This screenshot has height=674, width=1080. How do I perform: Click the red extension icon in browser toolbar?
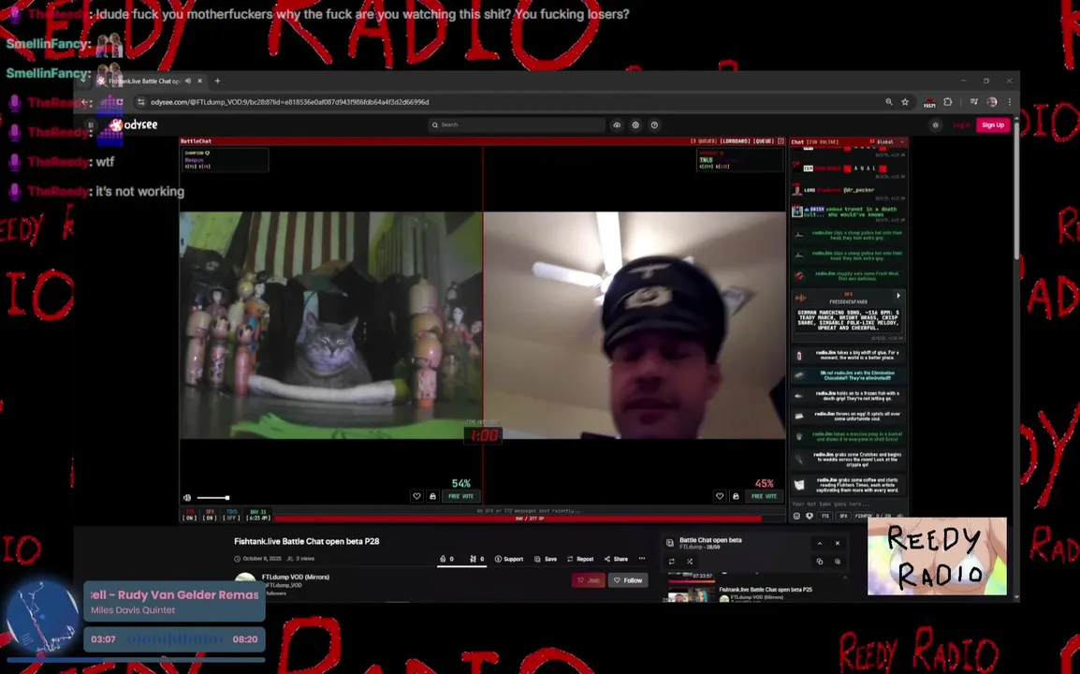[x=929, y=103]
